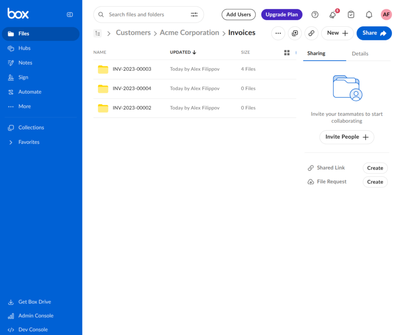Open the folder tree icon in breadcrumb
The width and height of the screenshot is (399, 335).
click(98, 33)
